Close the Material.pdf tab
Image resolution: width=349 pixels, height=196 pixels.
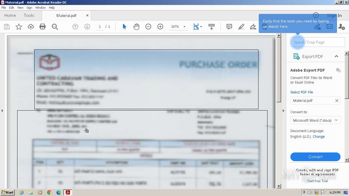pyautogui.click(x=87, y=16)
